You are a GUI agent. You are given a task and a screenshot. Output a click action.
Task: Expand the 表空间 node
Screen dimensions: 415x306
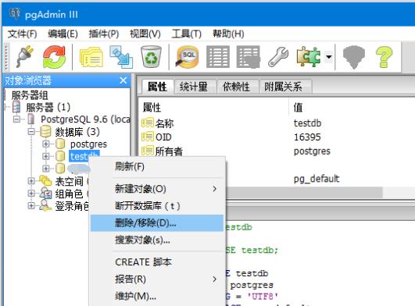point(31,181)
